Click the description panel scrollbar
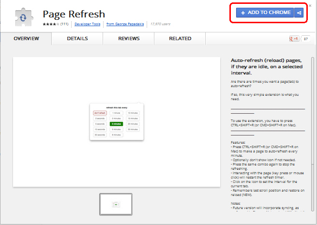317x225 pixels. coord(313,134)
